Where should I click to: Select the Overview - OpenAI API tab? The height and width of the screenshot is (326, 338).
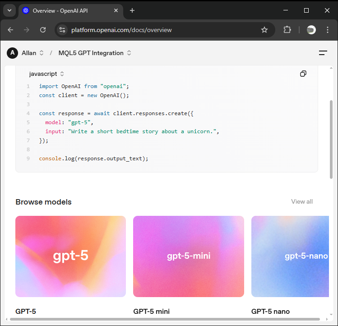[71, 11]
